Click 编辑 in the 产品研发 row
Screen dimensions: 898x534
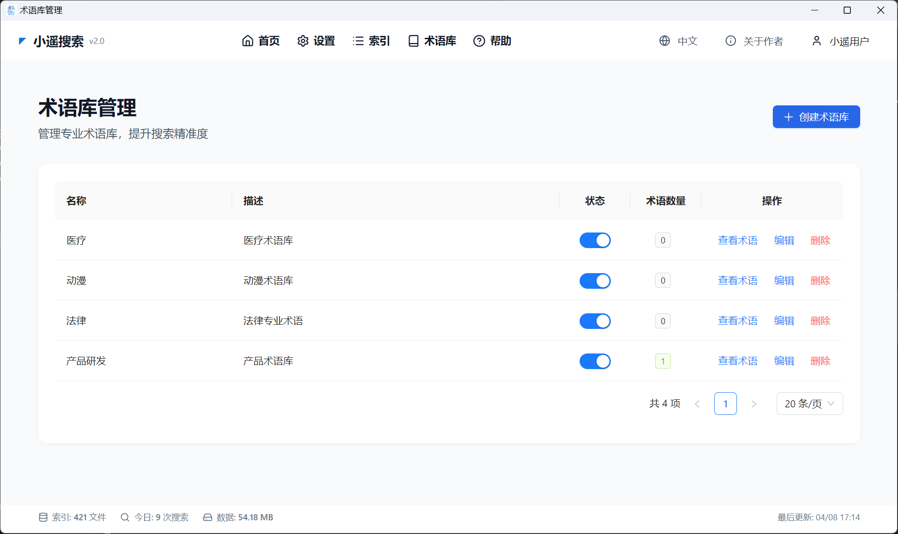784,361
